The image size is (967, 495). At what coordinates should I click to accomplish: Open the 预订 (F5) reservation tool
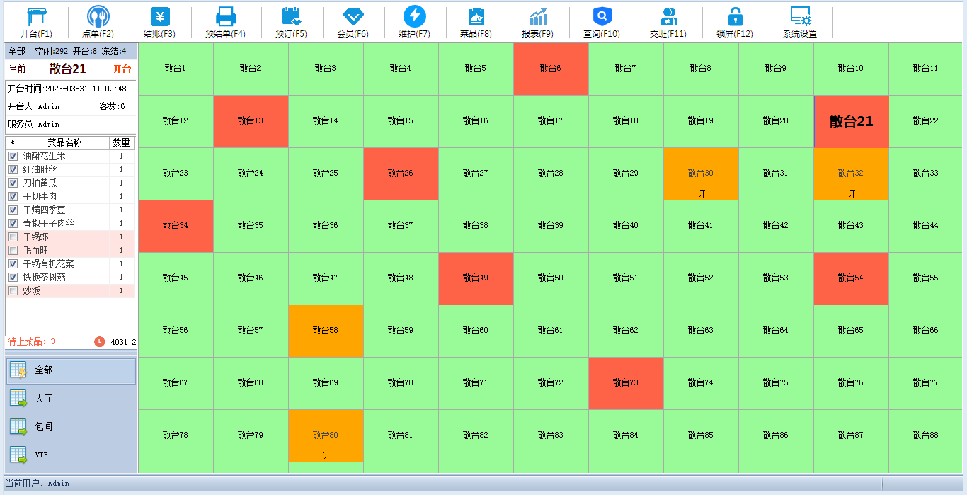coord(291,17)
